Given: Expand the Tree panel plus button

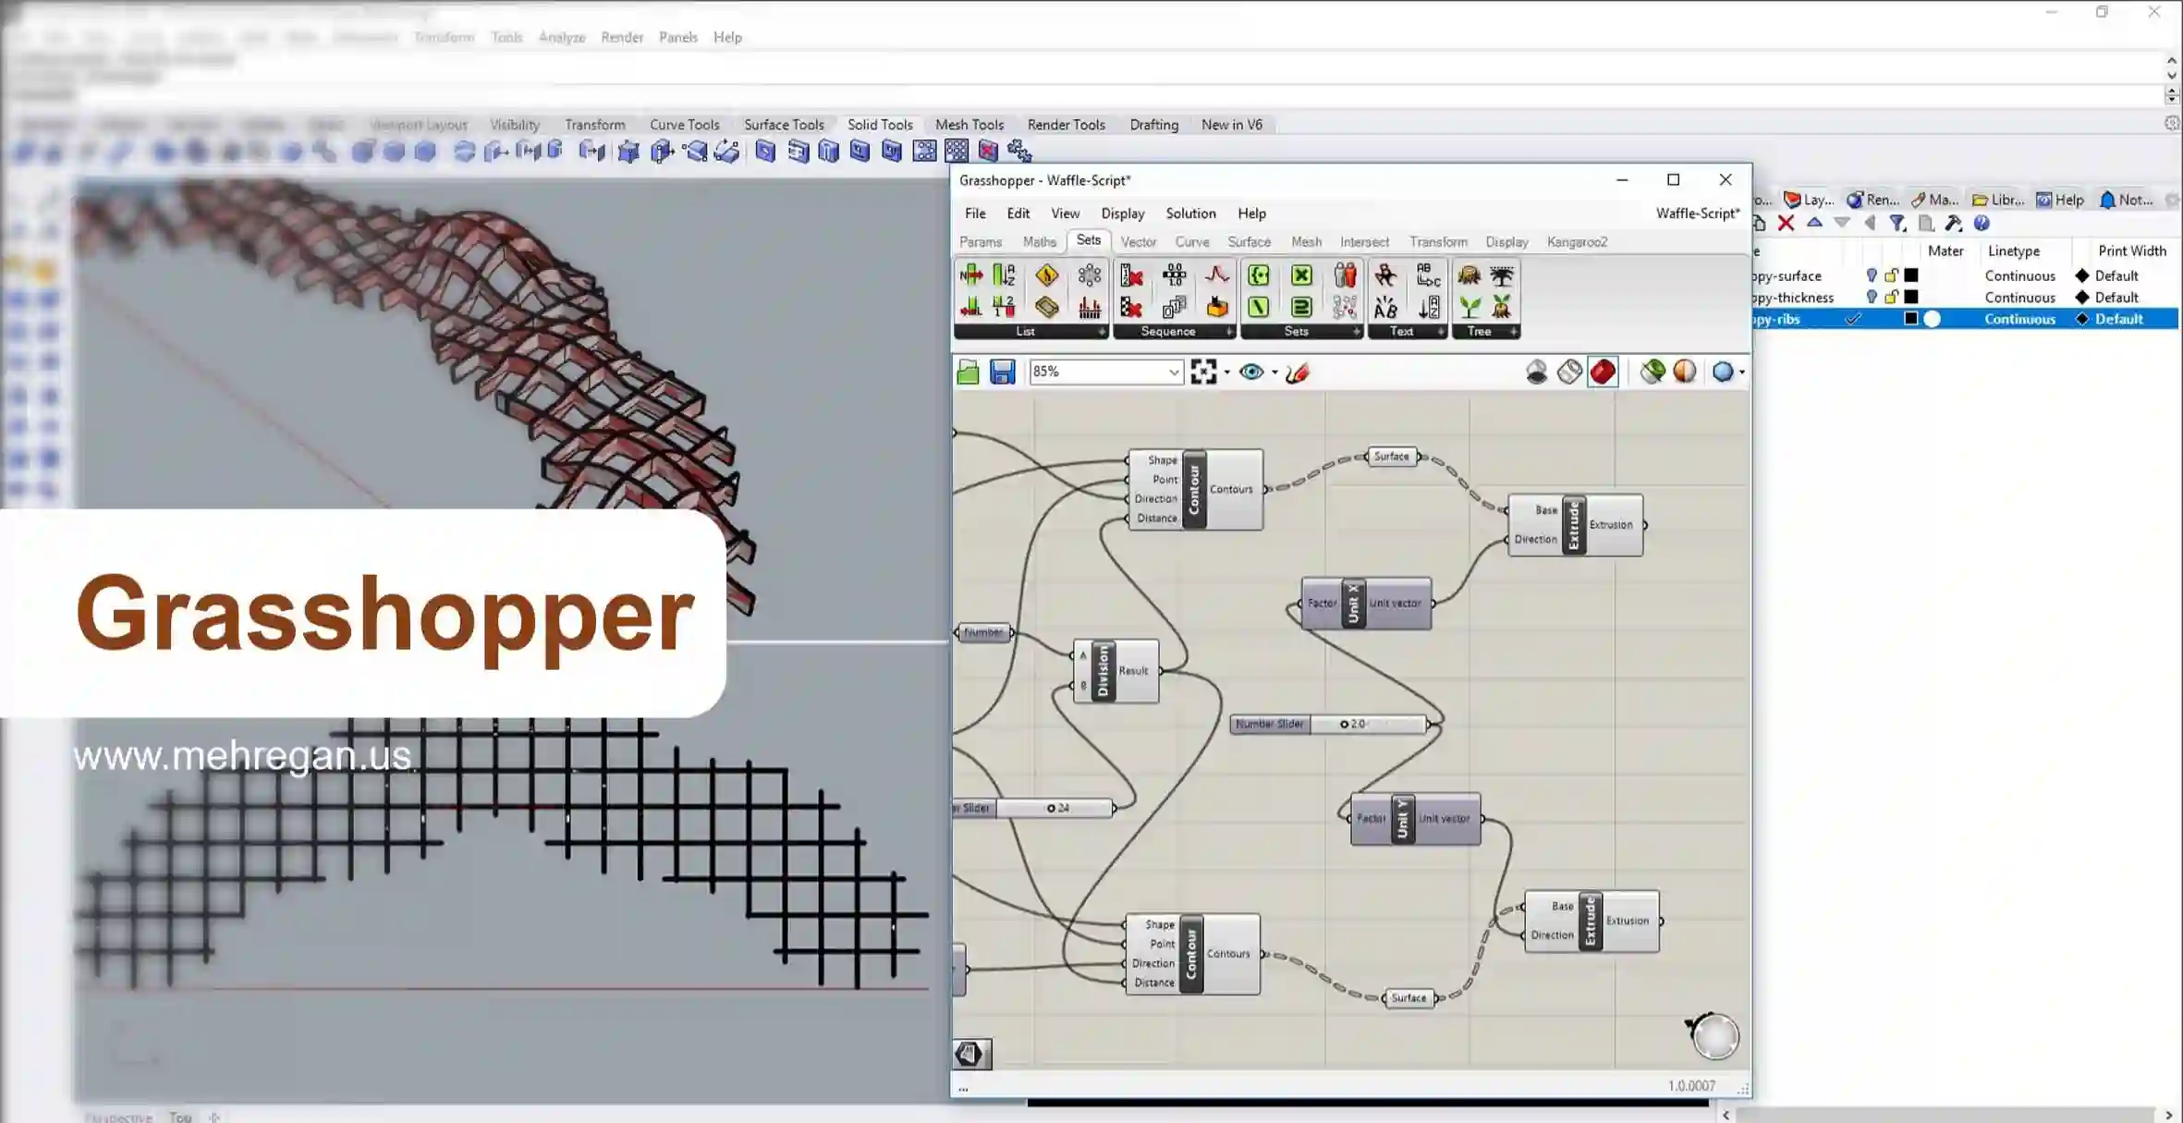Looking at the screenshot, I should tap(1514, 332).
